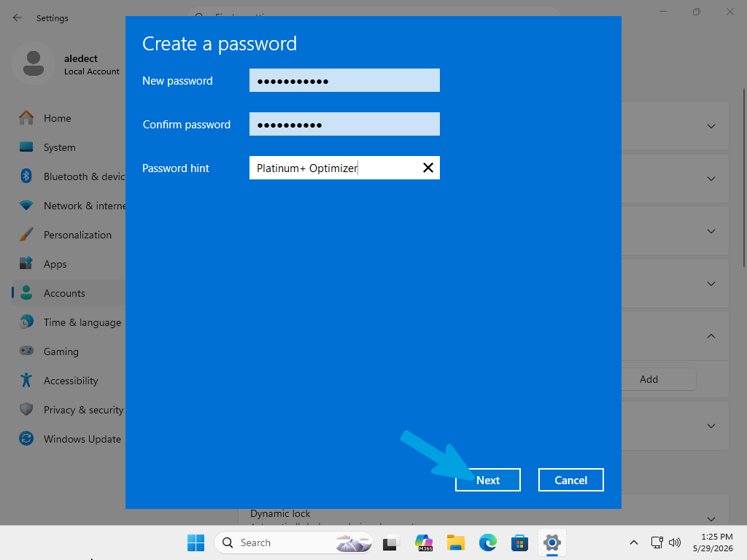
Task: Open the M365 Copilot taskbar icon
Action: 424,542
